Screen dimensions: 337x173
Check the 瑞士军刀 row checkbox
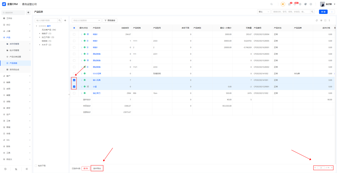[x=74, y=93]
